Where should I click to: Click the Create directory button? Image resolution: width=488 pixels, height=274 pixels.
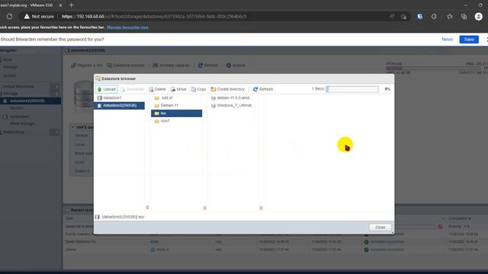[227, 89]
